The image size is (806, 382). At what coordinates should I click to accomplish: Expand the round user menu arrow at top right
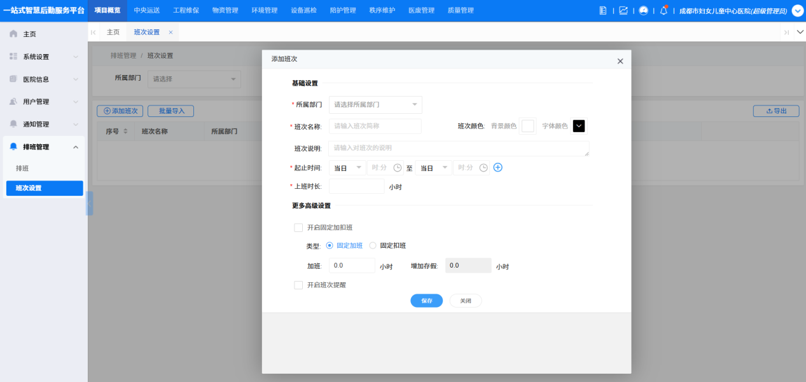point(798,10)
